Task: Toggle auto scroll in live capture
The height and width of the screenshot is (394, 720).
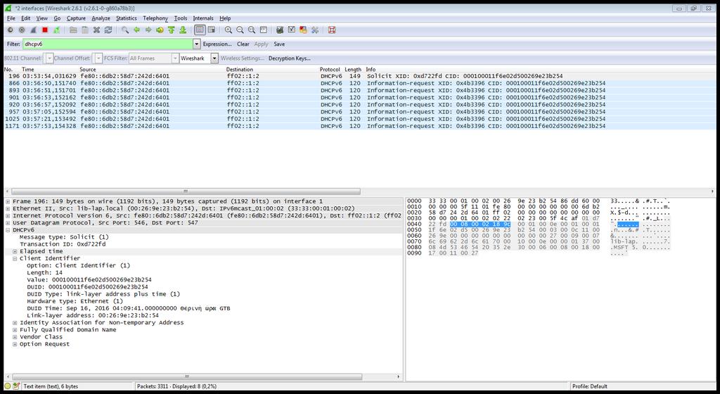Action: pyautogui.click(x=211, y=30)
